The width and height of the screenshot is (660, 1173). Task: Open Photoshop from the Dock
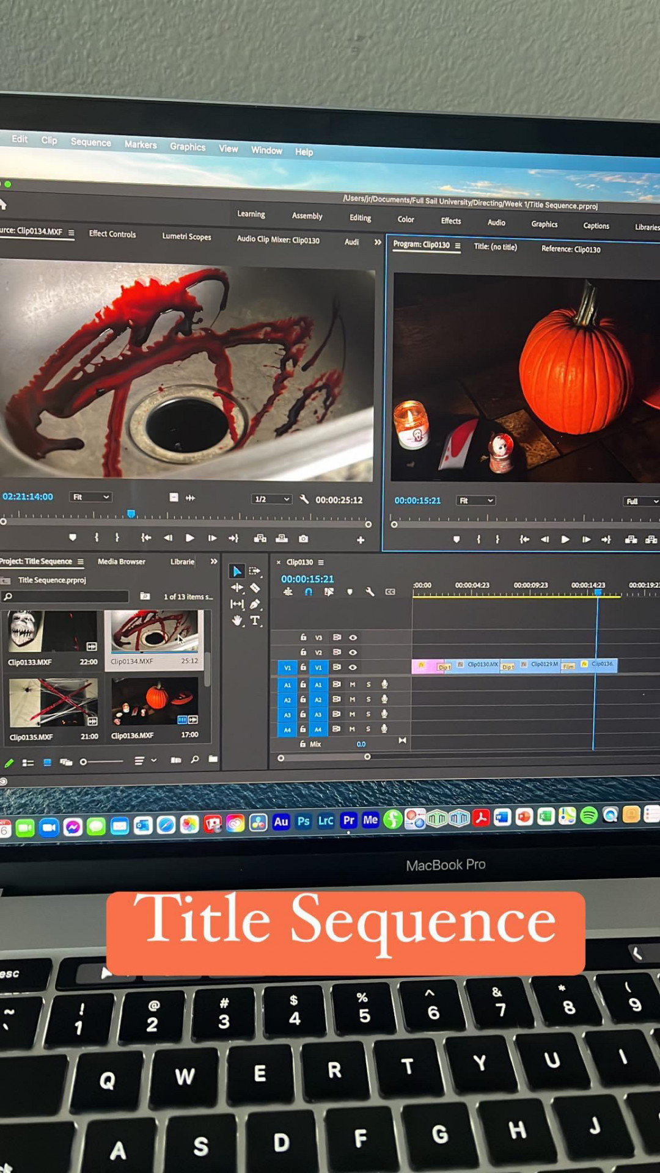point(303,821)
